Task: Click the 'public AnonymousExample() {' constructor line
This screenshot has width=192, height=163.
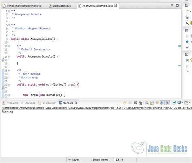Action: point(38,56)
